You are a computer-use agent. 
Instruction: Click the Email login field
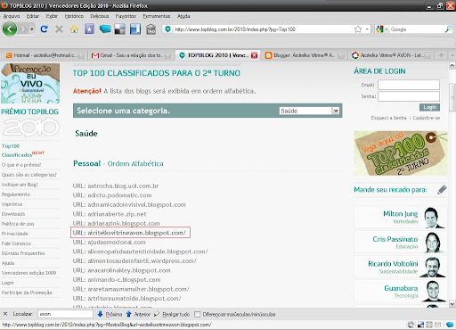pyautogui.click(x=409, y=85)
